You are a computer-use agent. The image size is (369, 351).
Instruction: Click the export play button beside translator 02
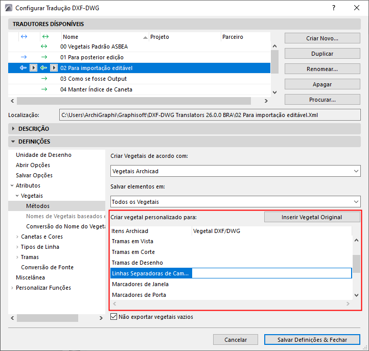54,68
